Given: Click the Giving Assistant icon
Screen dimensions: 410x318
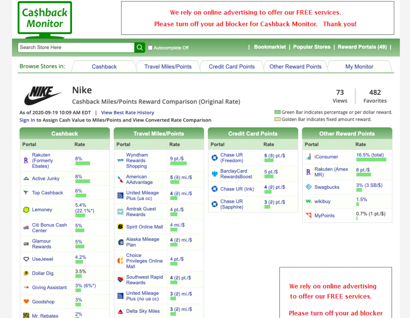Looking at the screenshot, I should click(x=26, y=287).
